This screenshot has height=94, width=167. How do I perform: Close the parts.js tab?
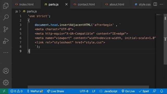[67, 4]
